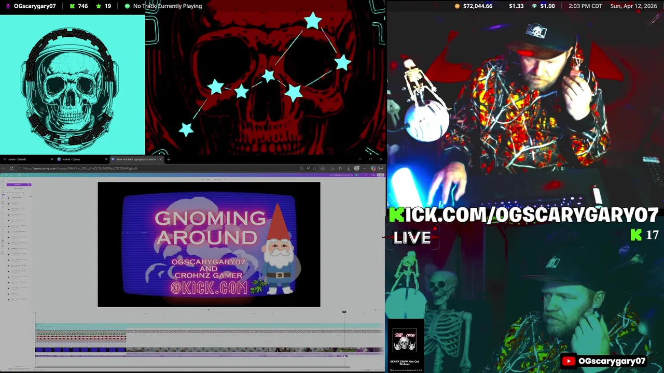Expand the topmost layer row in Canva list
Screen dimensions: 664x373
tap(9, 198)
